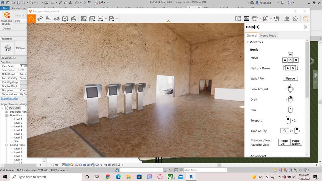Open Level 3 under Floor Plans
The image size is (322, 181).
pos(18,126)
